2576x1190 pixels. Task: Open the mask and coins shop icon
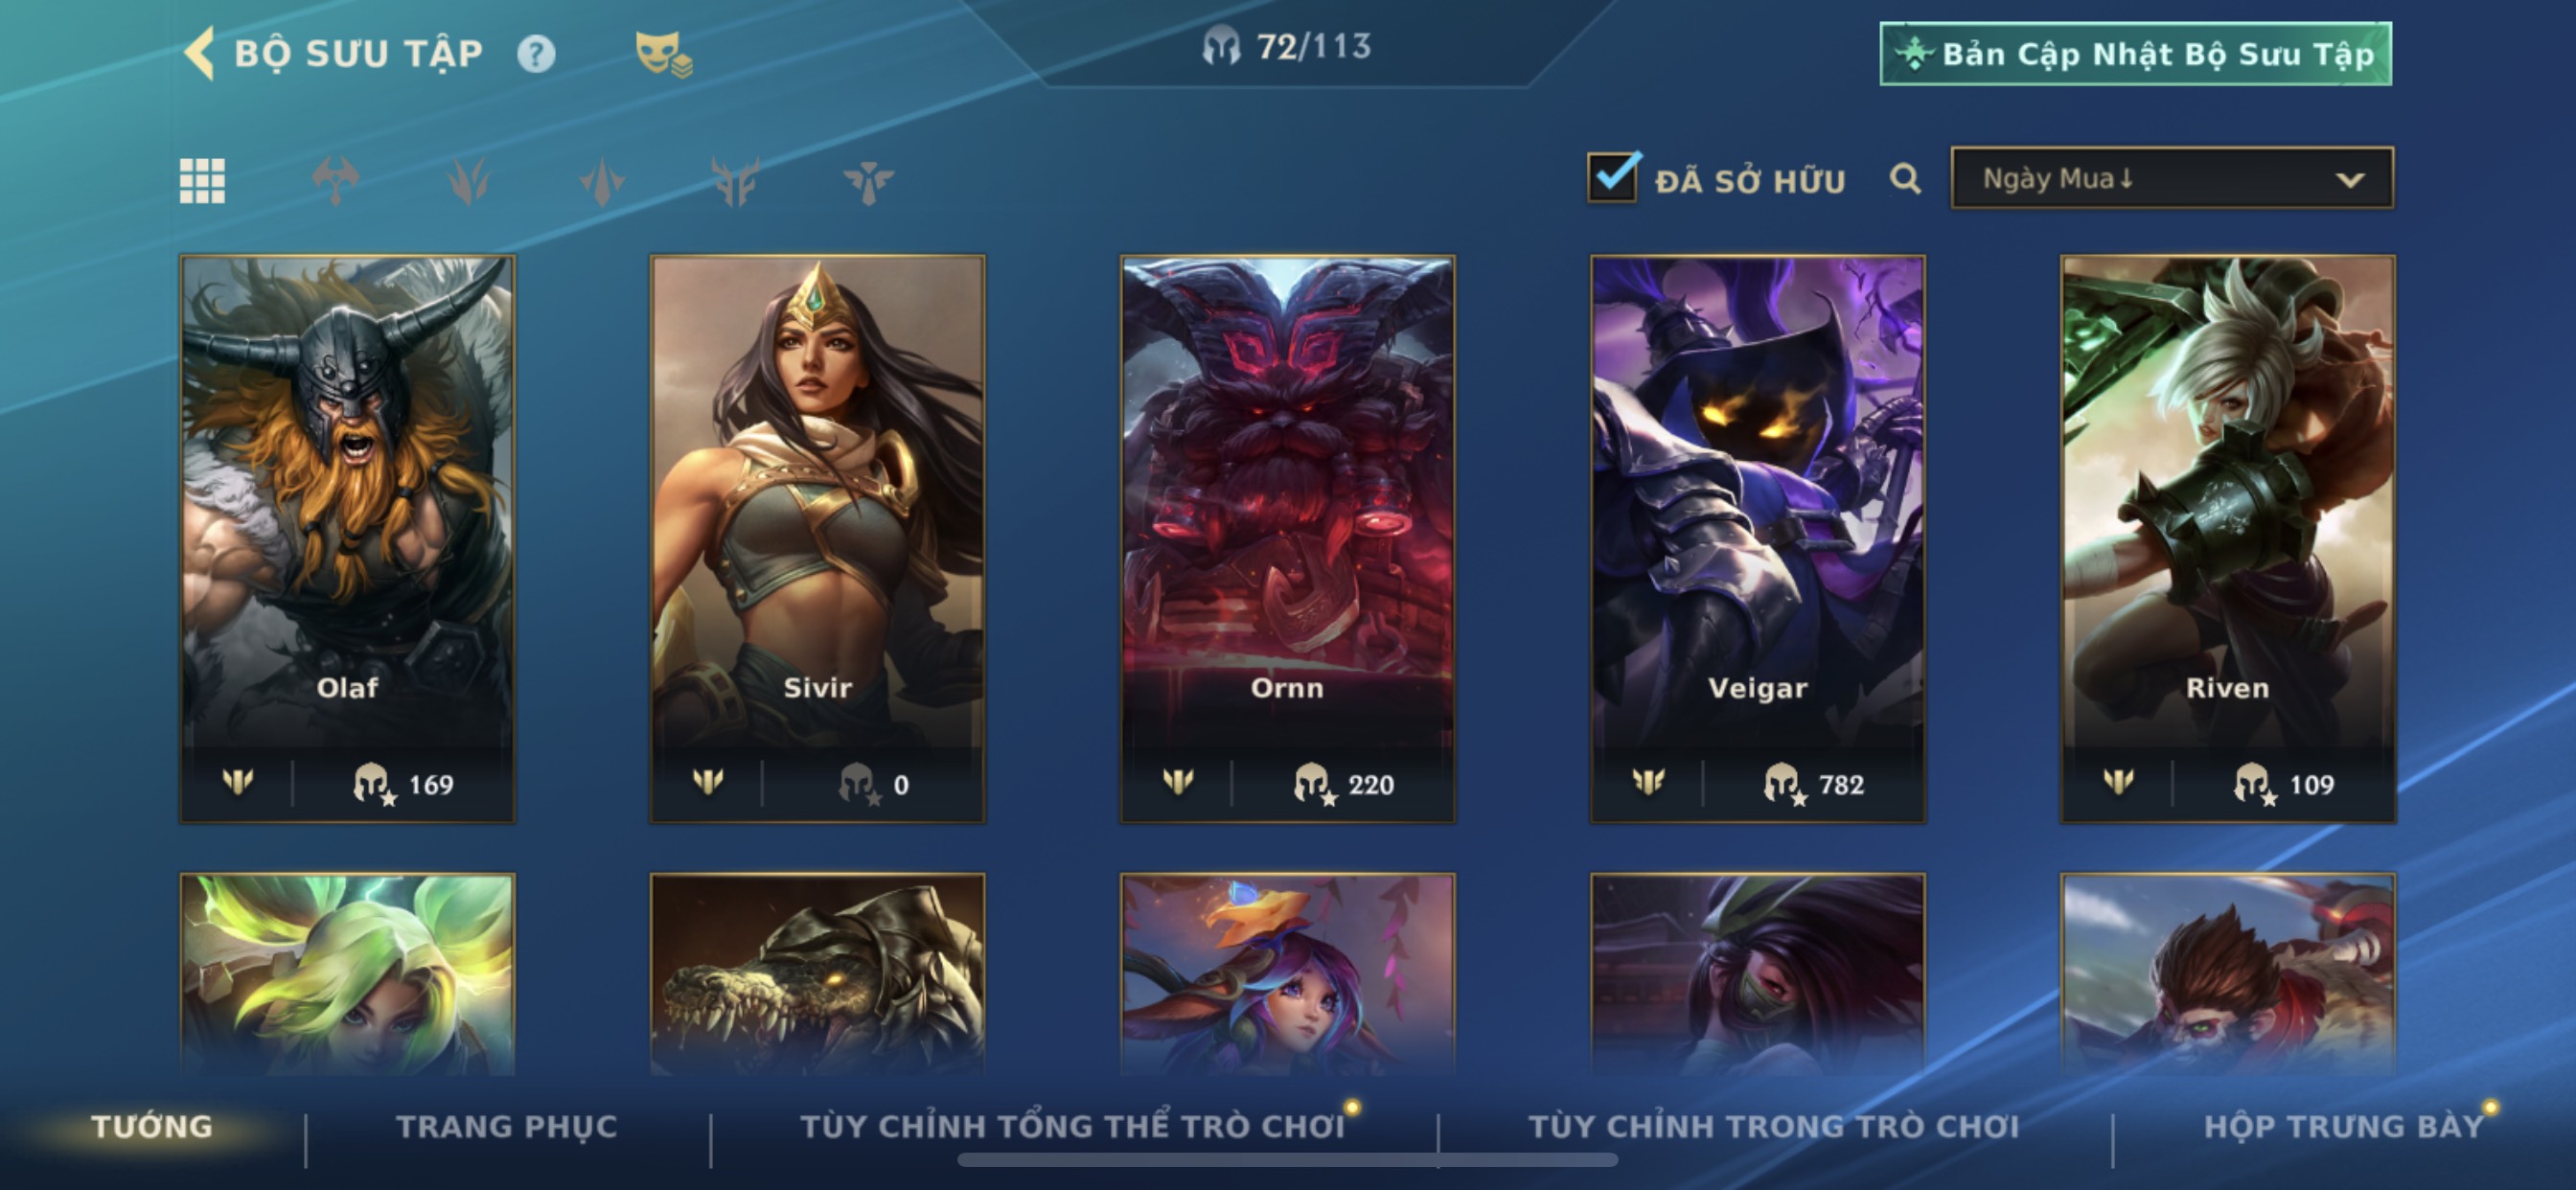tap(663, 54)
